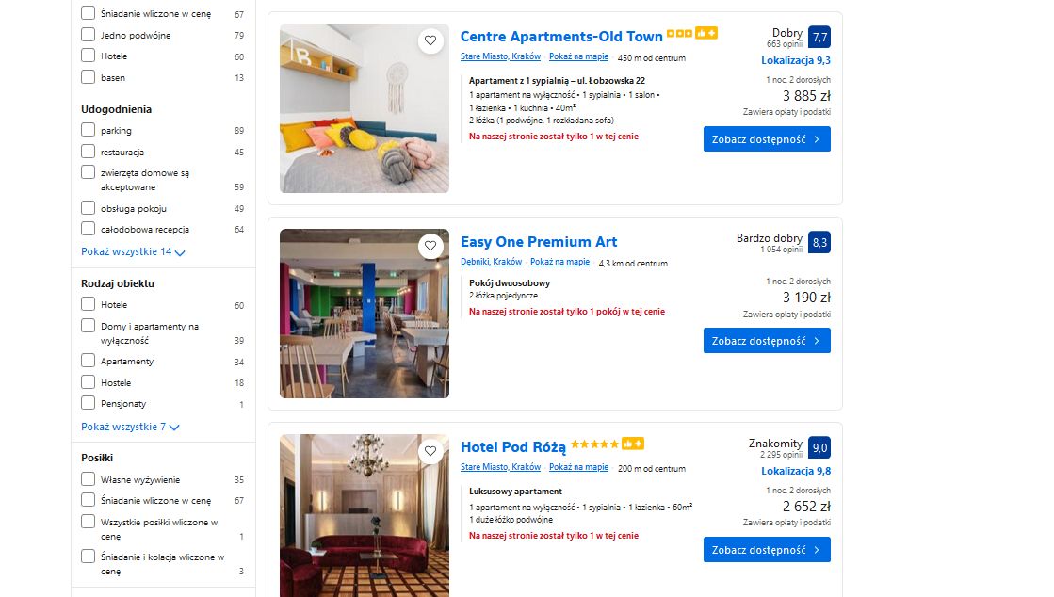Image resolution: width=1054 pixels, height=597 pixels.
Task: Click heart icon on Easy One Premium Art
Action: click(x=430, y=246)
